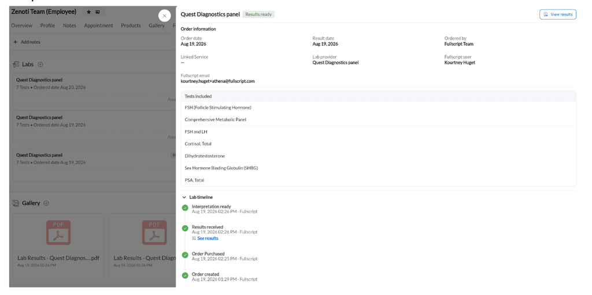Screen dimensions: 592x295
Task: Click the FSH and LH test row
Action: click(378, 132)
